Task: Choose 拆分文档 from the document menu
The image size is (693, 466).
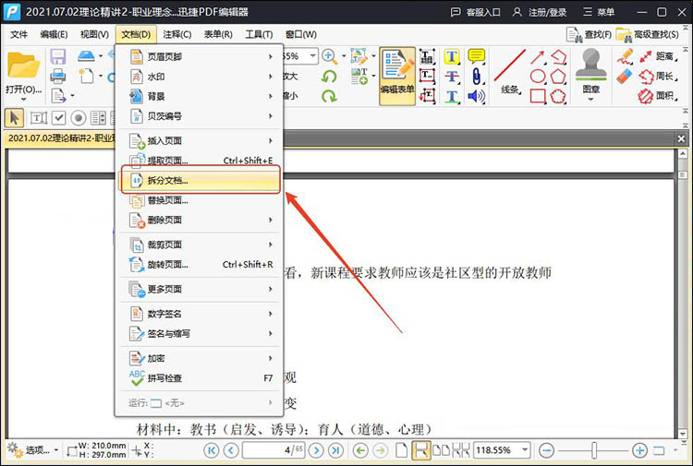Action: click(x=200, y=180)
